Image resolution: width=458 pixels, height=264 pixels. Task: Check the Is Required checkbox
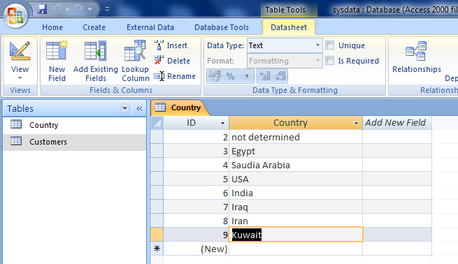[330, 60]
